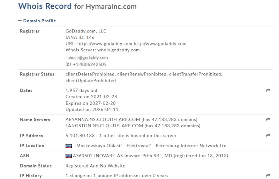
Task: Click LANGSTON.NS.CLOUDFLARE.COM name server
Action: (x=104, y=126)
